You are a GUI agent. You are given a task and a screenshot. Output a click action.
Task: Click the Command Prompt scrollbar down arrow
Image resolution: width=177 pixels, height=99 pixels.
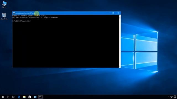120,67
